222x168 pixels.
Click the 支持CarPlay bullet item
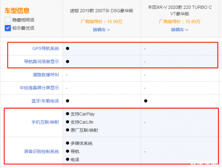pyautogui.click(x=80, y=114)
